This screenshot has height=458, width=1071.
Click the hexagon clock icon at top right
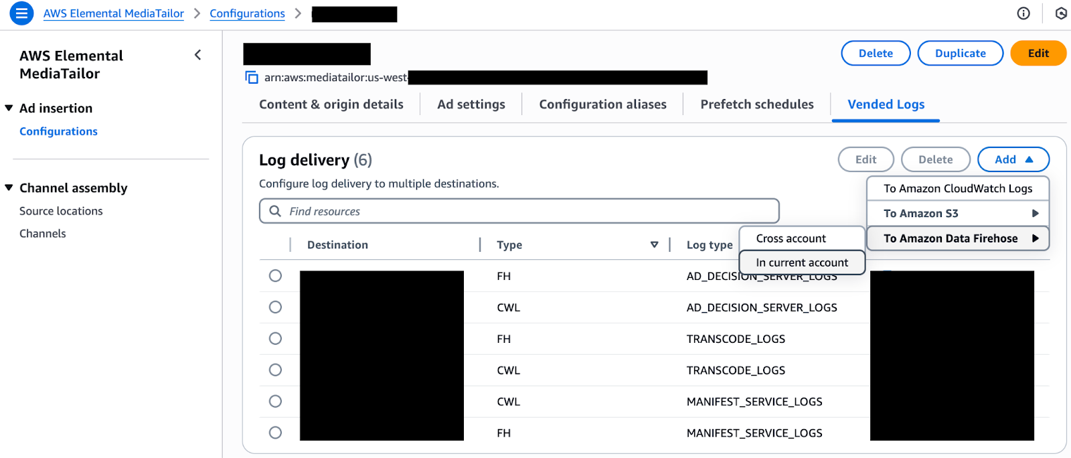pyautogui.click(x=1061, y=13)
